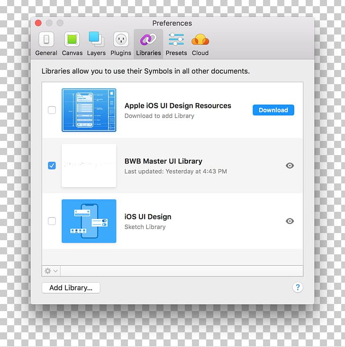This screenshot has height=347, width=345.
Task: Open the Cloud preferences pane
Action: pyautogui.click(x=200, y=44)
